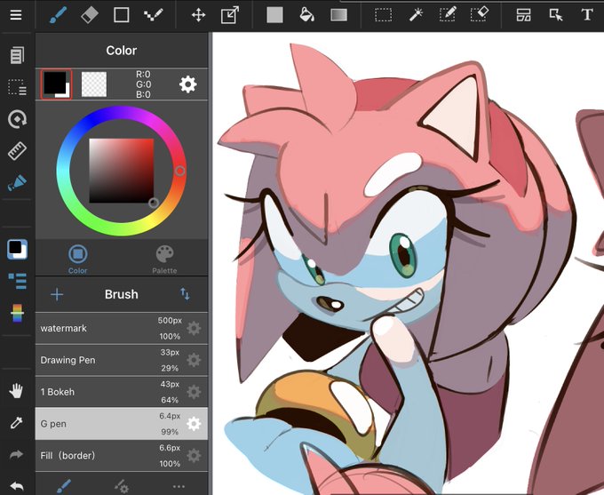Click the undo arrow in sidebar

16,486
